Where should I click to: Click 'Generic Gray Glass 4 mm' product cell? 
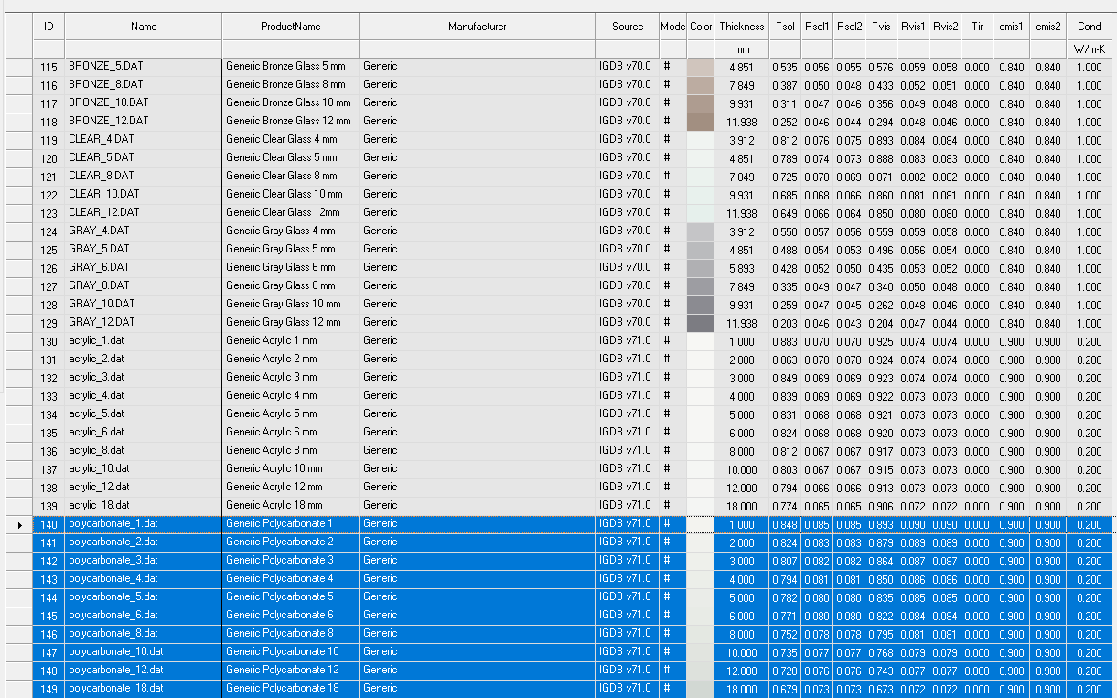[x=291, y=231]
